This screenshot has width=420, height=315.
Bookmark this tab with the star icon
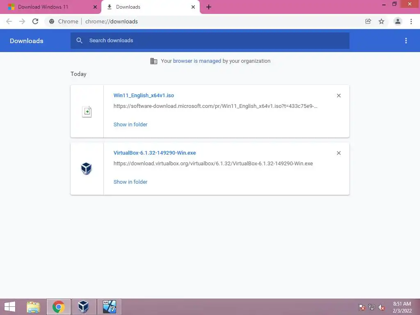tap(381, 21)
